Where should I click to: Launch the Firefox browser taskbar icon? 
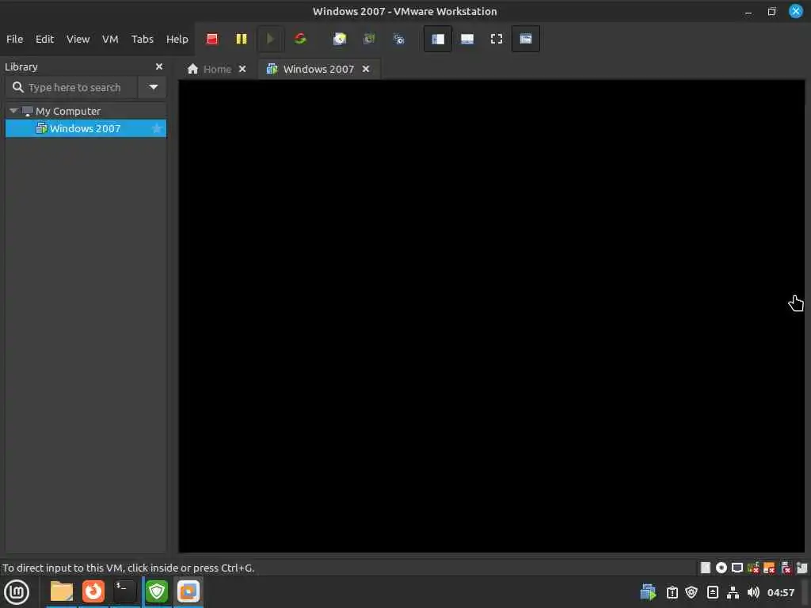(93, 591)
